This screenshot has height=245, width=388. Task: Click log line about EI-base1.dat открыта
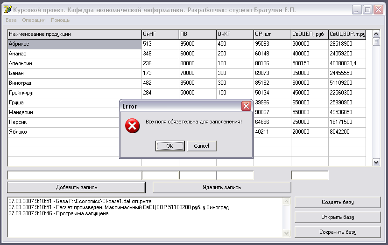pyautogui.click(x=80, y=201)
